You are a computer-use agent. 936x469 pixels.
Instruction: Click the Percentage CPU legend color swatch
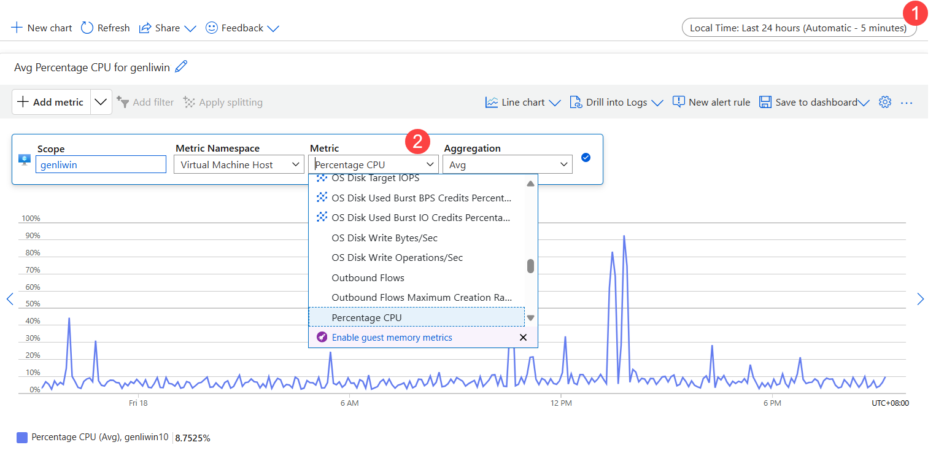click(22, 438)
